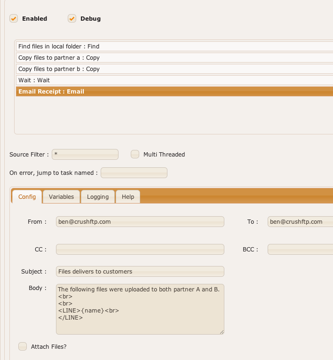Switch to the Config tab
The width and height of the screenshot is (333, 360).
[x=27, y=197]
